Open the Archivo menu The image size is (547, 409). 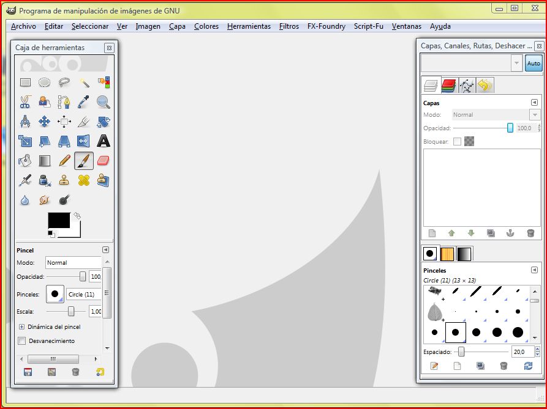point(23,26)
